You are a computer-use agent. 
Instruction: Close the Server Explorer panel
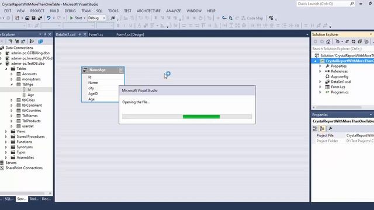(x=50, y=34)
